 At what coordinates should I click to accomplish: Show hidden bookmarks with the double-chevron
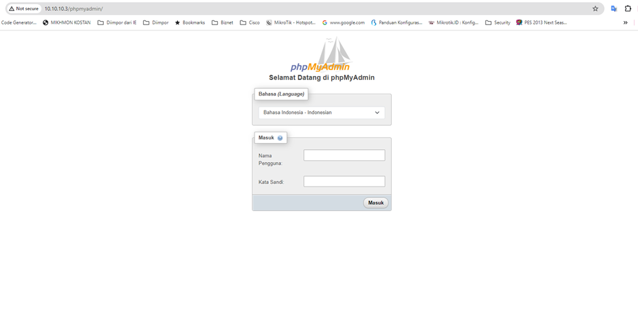pos(625,22)
